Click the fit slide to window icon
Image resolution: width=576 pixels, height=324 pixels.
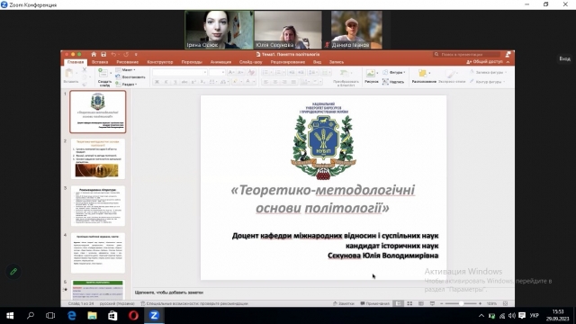point(505,303)
